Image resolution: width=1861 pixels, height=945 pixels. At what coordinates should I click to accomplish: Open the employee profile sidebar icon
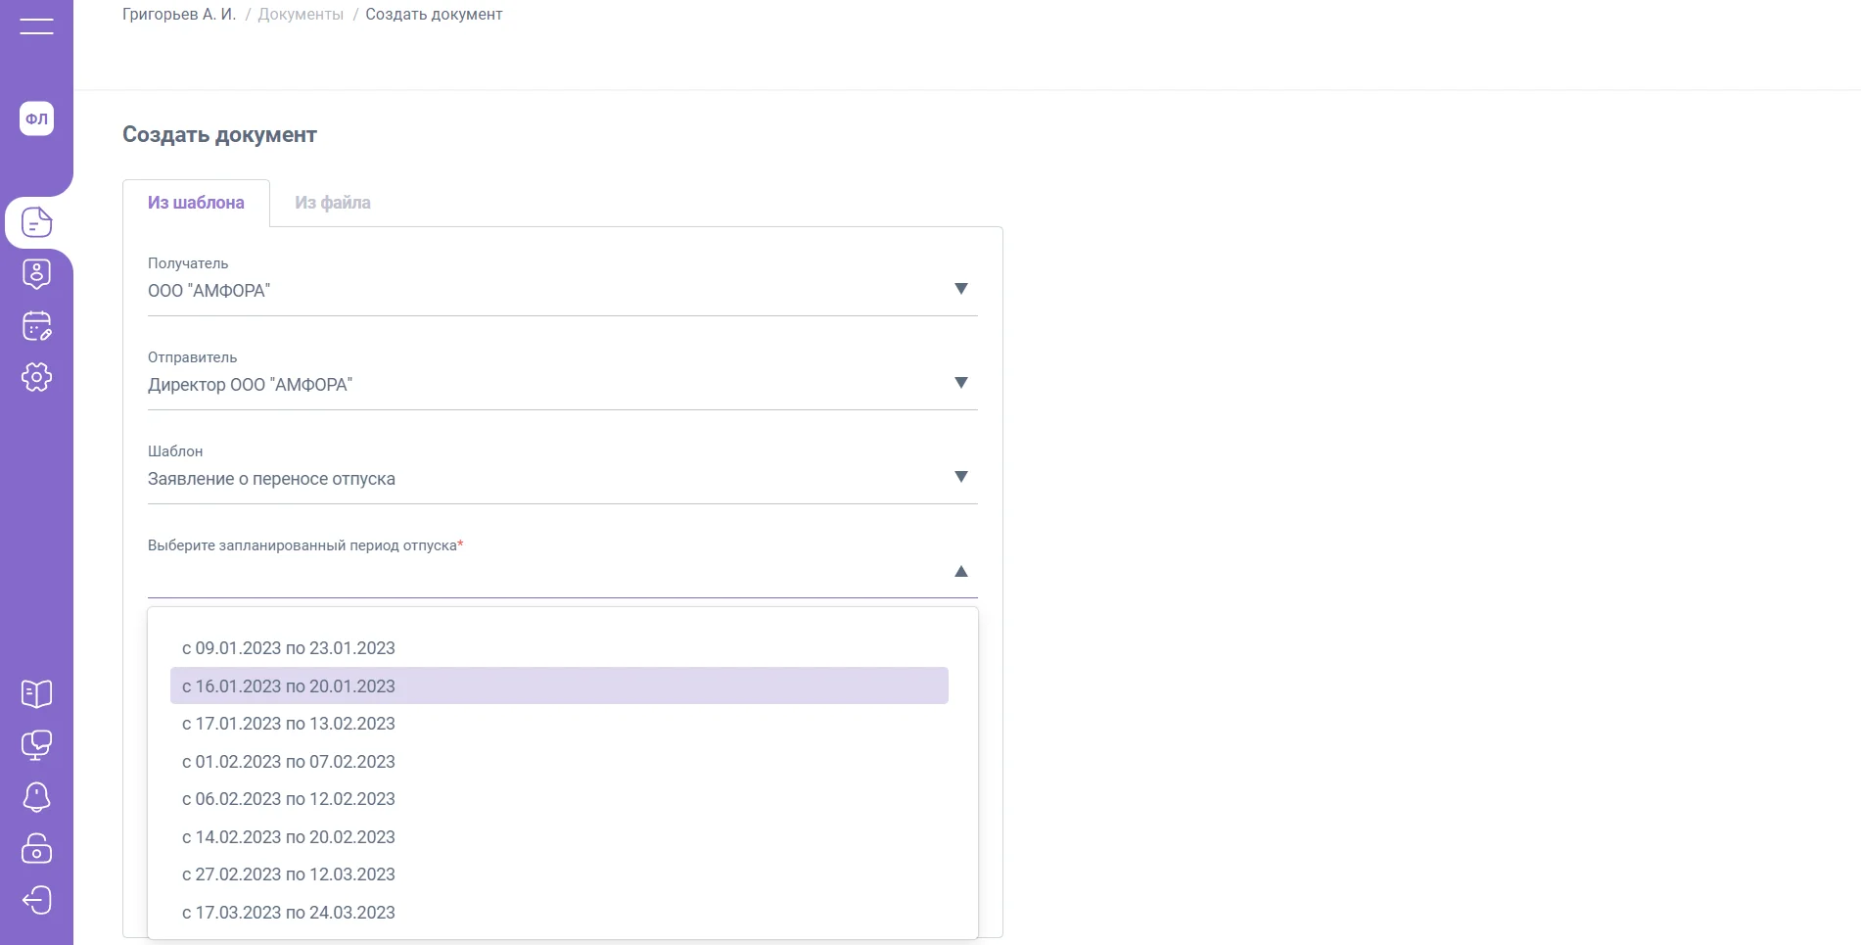pyautogui.click(x=36, y=274)
